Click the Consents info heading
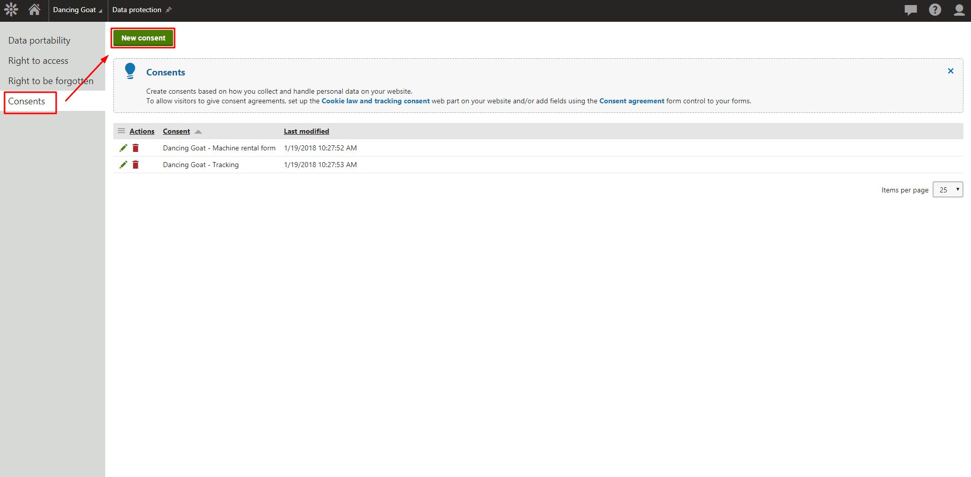The width and height of the screenshot is (971, 477). point(165,72)
